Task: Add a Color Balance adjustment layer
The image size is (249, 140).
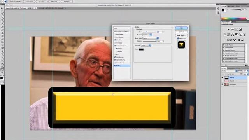Action: click(x=233, y=35)
